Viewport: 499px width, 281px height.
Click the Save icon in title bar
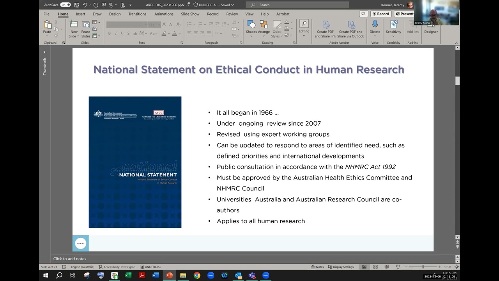click(77, 5)
